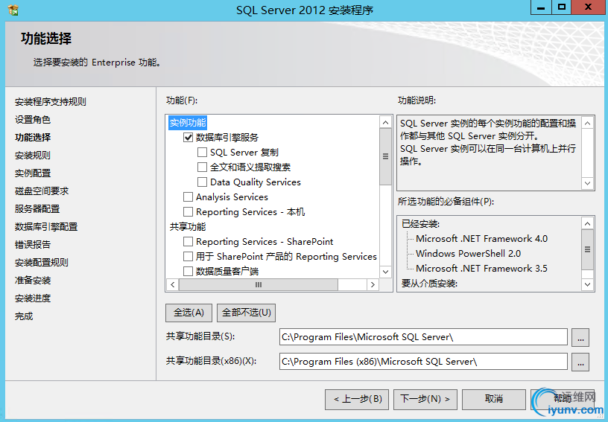Select the 安装进度 step
This screenshot has height=422, width=608.
pos(33,298)
